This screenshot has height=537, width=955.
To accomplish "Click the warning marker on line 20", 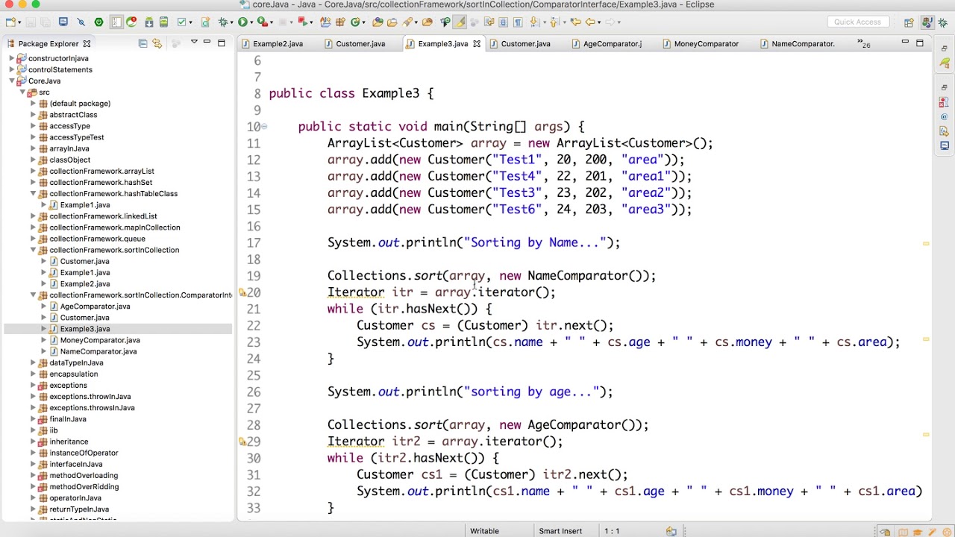I will tap(242, 292).
